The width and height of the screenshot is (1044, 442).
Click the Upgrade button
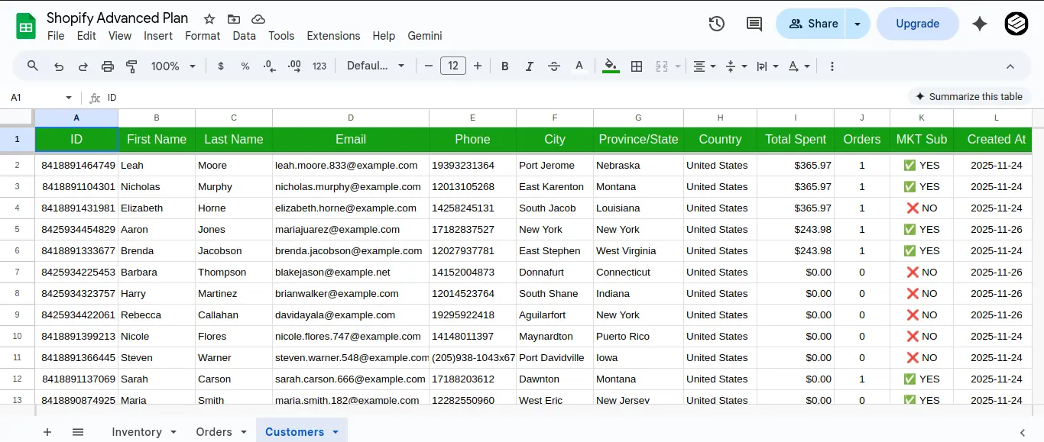917,24
